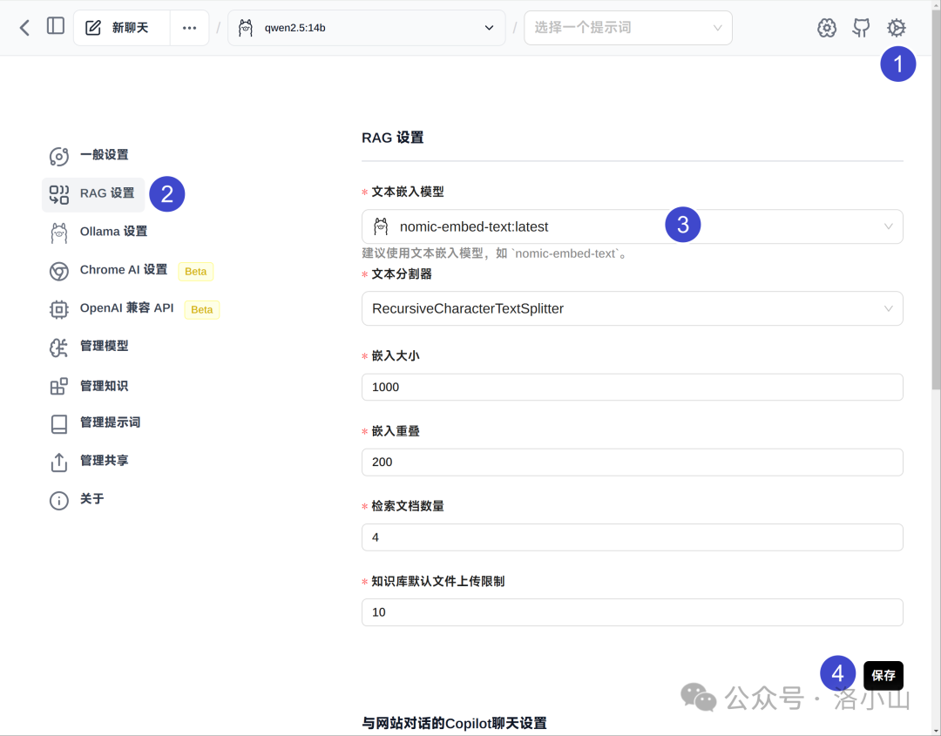Image resolution: width=941 pixels, height=736 pixels.
Task: Click the pencil icon in 新聊天
Action: pyautogui.click(x=93, y=28)
